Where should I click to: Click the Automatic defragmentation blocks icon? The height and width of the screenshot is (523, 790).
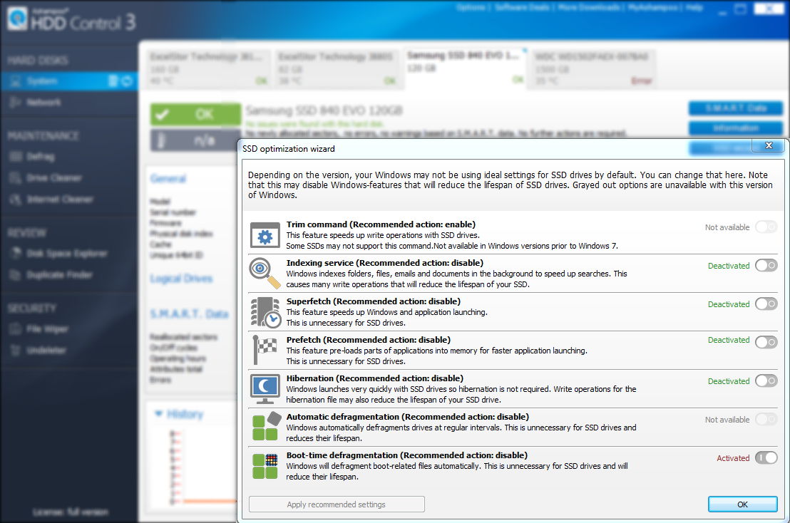[x=267, y=427]
